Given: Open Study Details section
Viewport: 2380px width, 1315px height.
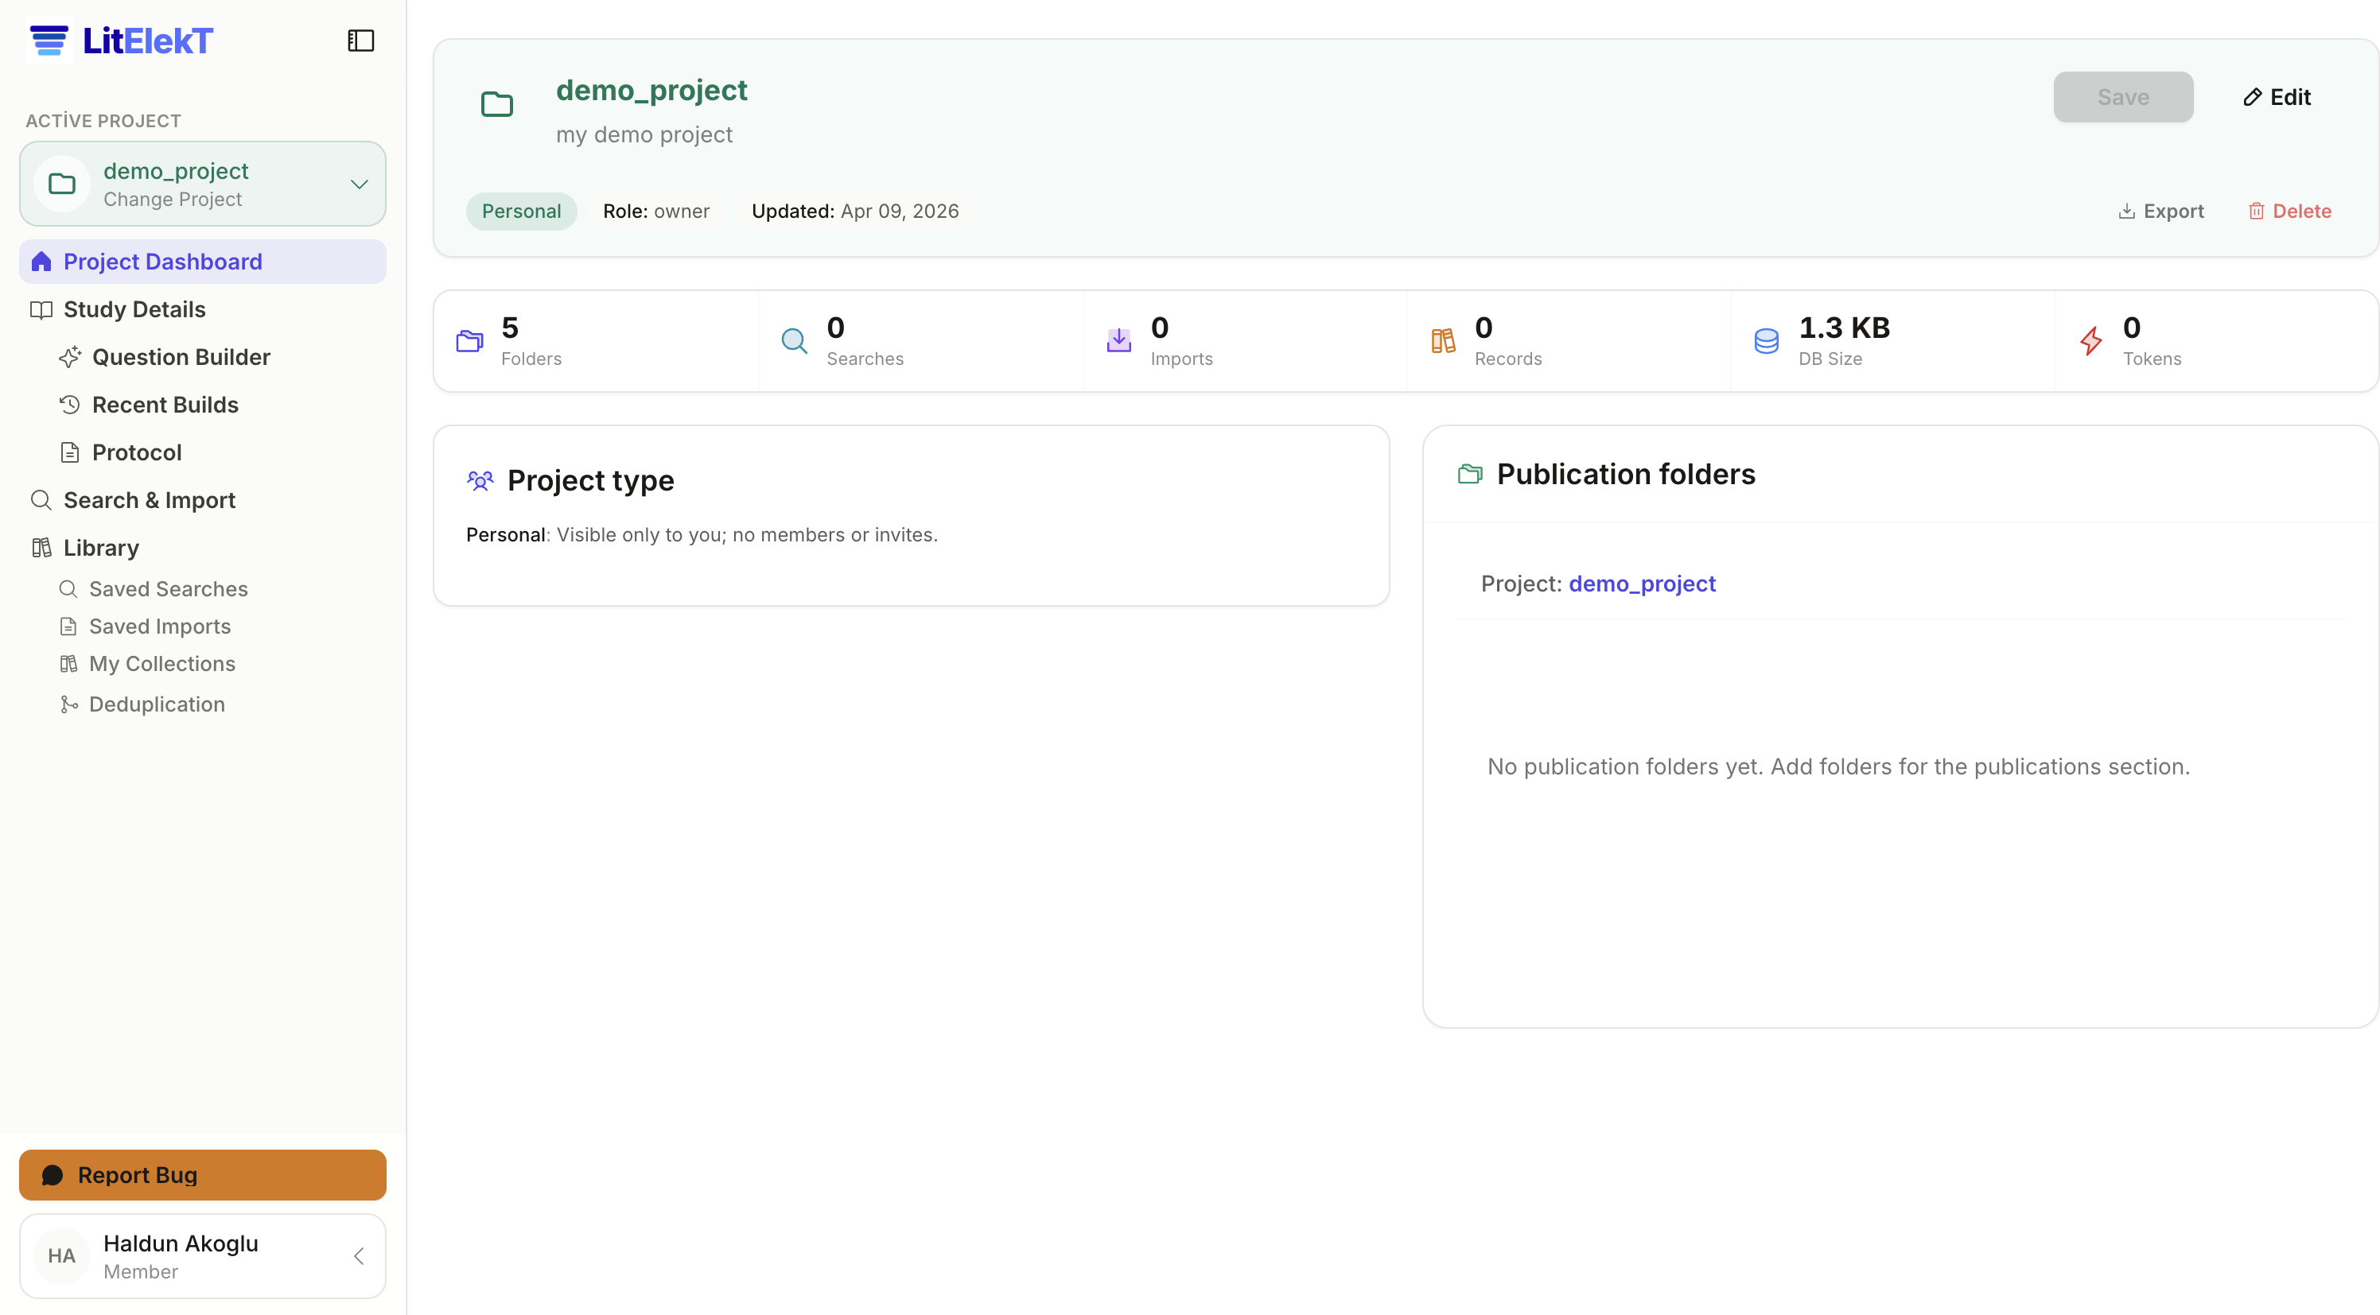Looking at the screenshot, I should [x=134, y=309].
